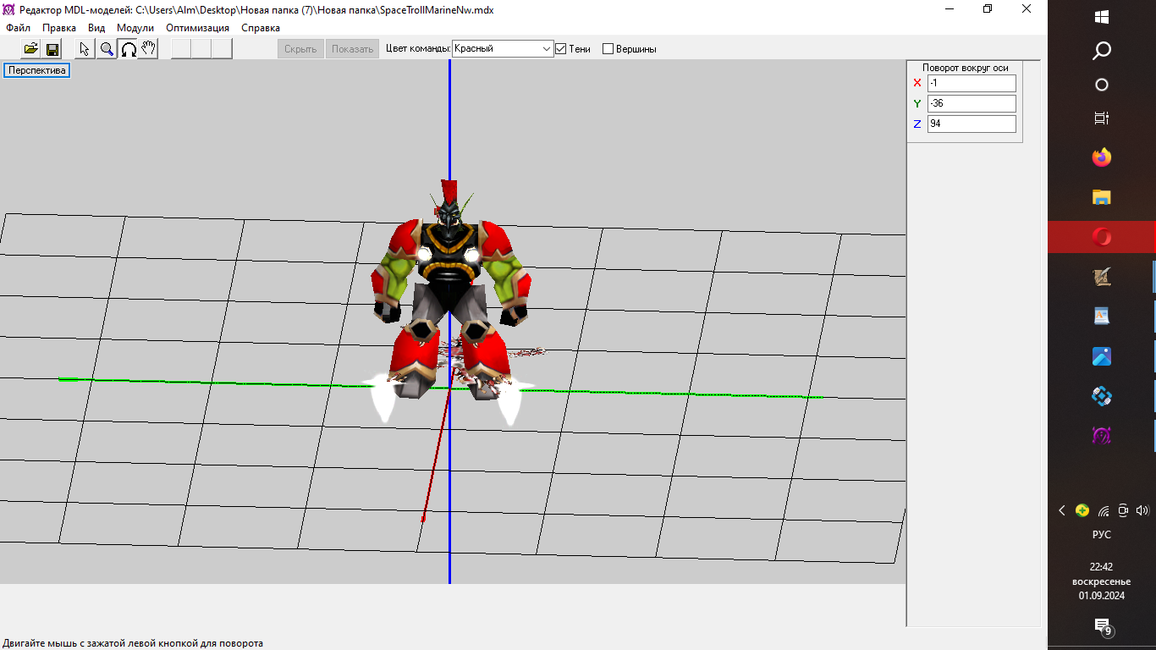Image resolution: width=1156 pixels, height=650 pixels.
Task: Activate the rotate view tool
Action: click(x=128, y=49)
